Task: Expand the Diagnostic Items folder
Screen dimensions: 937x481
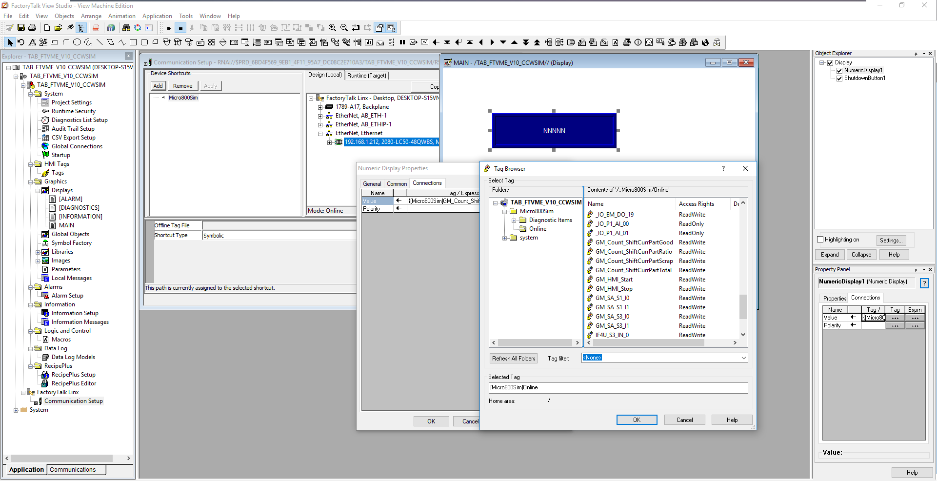Action: point(514,220)
